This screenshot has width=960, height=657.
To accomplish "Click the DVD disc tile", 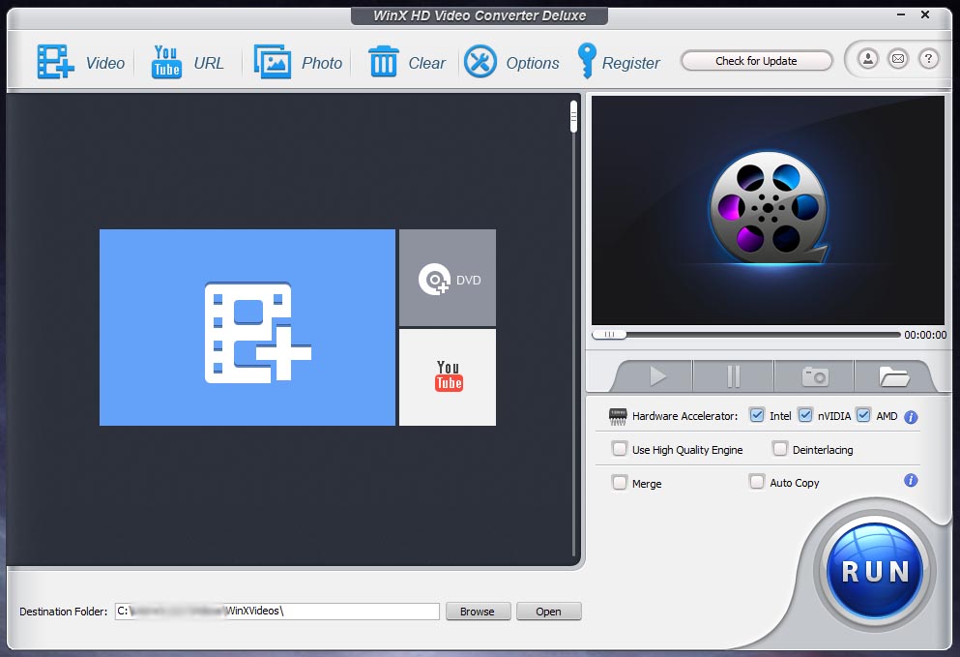I will click(448, 279).
